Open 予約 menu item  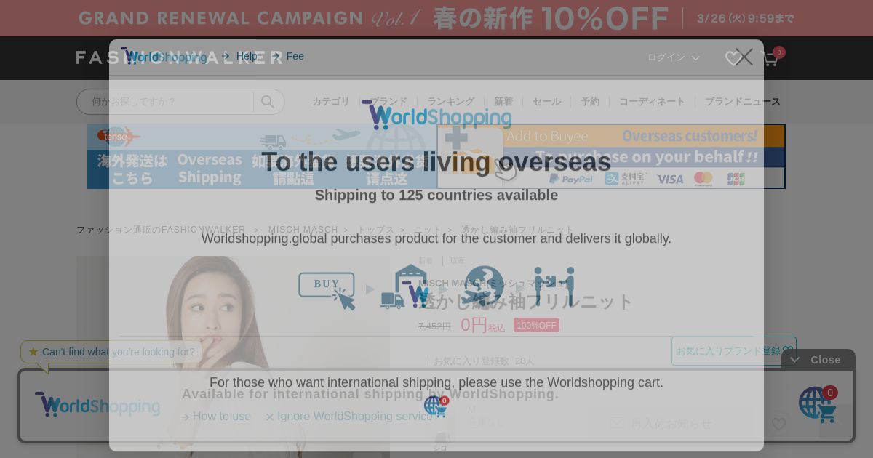tap(590, 102)
